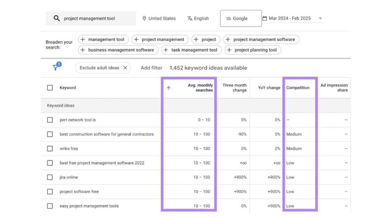Image resolution: width=387 pixels, height=217 pixels.
Task: Click the search magnifier icon
Action: point(57,18)
